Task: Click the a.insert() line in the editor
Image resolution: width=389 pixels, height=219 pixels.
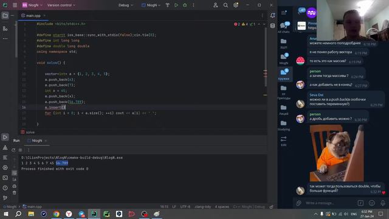Action: [x=55, y=107]
